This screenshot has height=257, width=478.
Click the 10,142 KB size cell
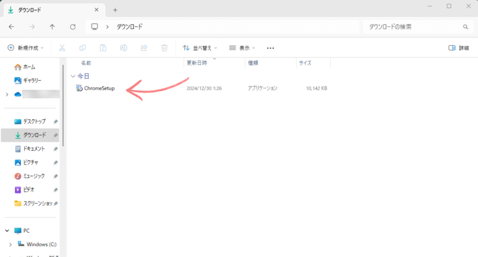pos(316,88)
